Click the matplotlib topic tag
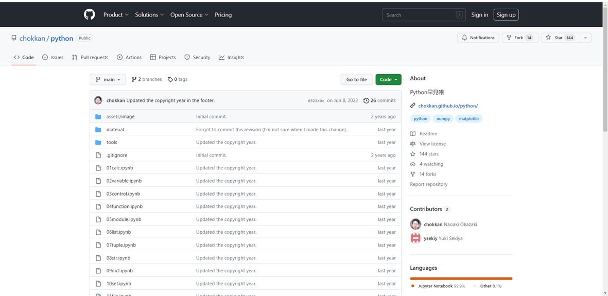 [469, 119]
